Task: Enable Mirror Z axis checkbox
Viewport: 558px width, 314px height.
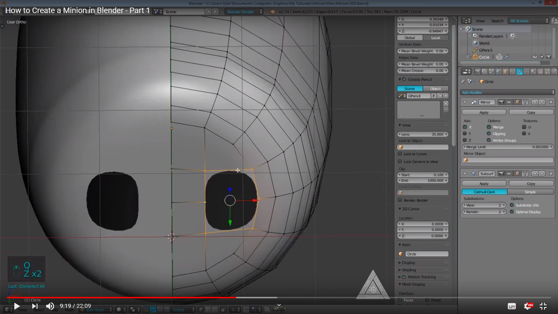Action: 465,140
